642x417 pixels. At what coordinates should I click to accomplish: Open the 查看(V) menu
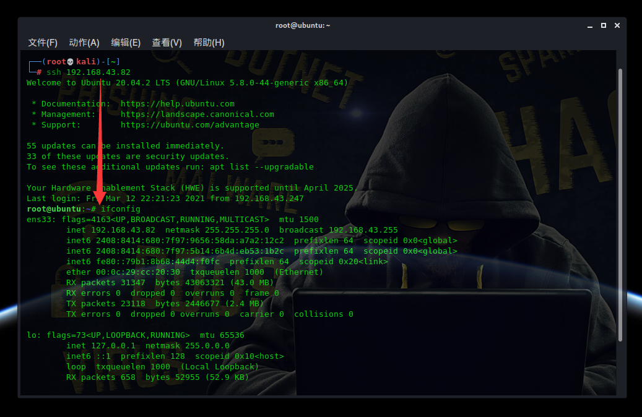(167, 43)
